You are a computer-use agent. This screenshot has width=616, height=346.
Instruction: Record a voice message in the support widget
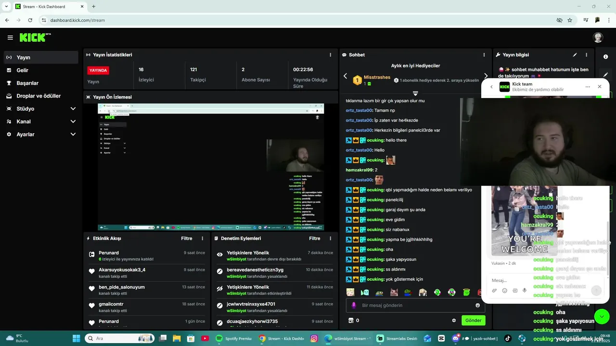point(525,290)
